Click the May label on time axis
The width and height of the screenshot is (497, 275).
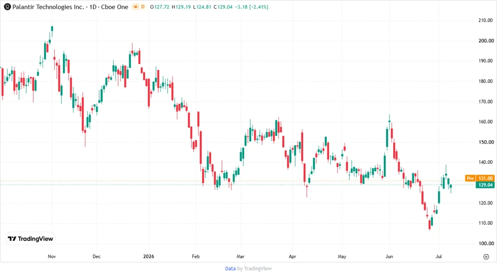pyautogui.click(x=342, y=256)
